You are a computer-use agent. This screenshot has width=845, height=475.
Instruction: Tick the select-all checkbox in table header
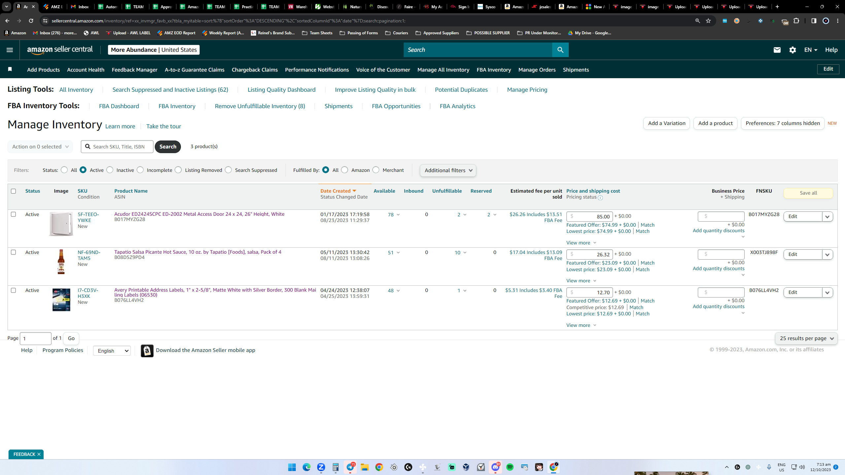click(14, 191)
